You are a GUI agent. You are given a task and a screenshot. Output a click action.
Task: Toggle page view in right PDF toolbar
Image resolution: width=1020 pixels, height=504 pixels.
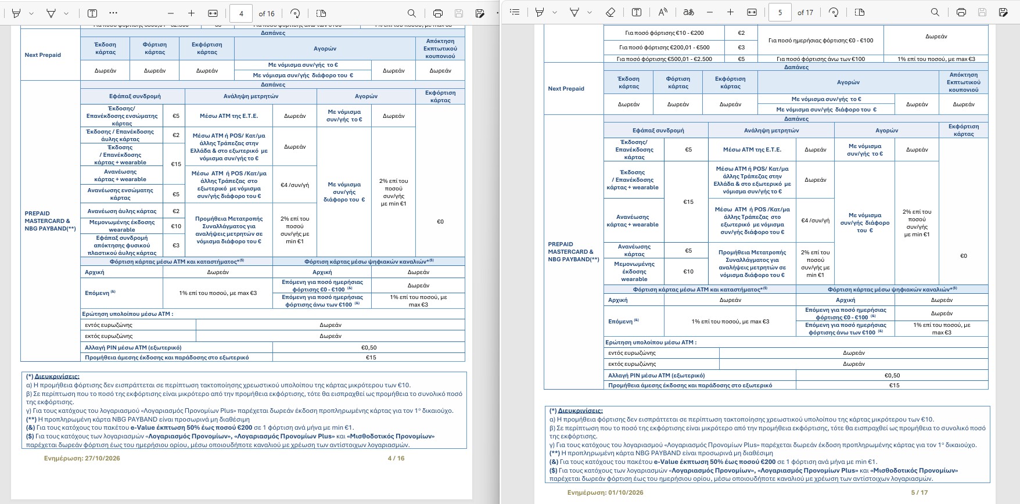click(860, 12)
